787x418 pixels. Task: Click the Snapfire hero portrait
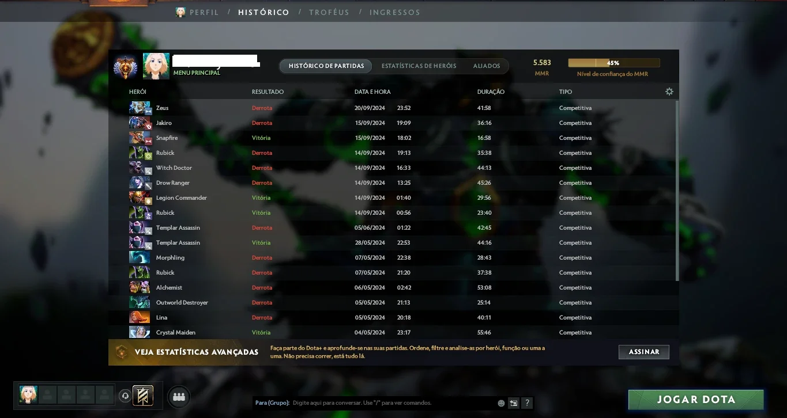(140, 138)
